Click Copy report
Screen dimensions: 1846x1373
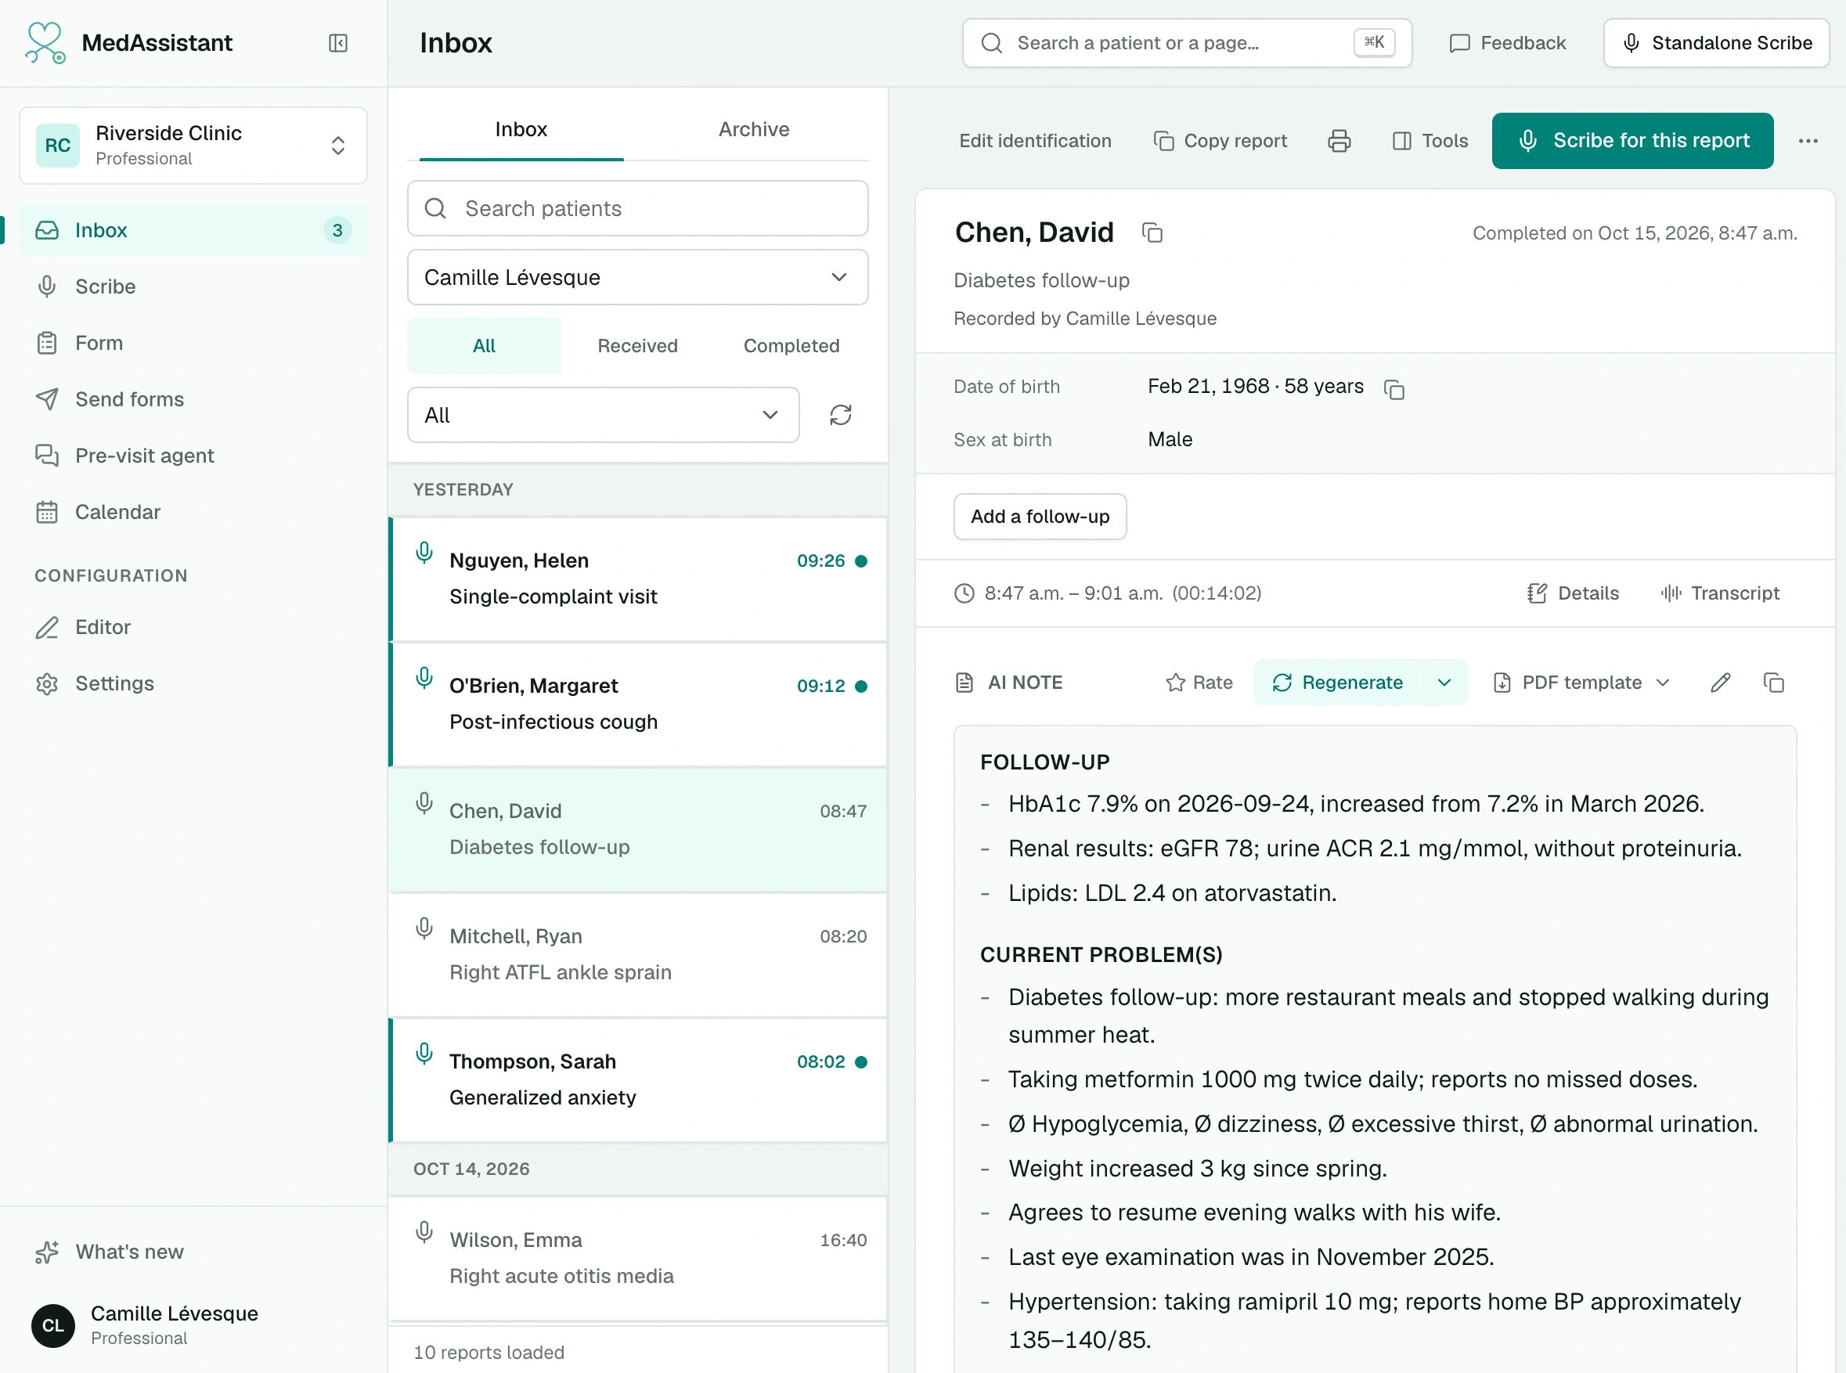coord(1220,141)
